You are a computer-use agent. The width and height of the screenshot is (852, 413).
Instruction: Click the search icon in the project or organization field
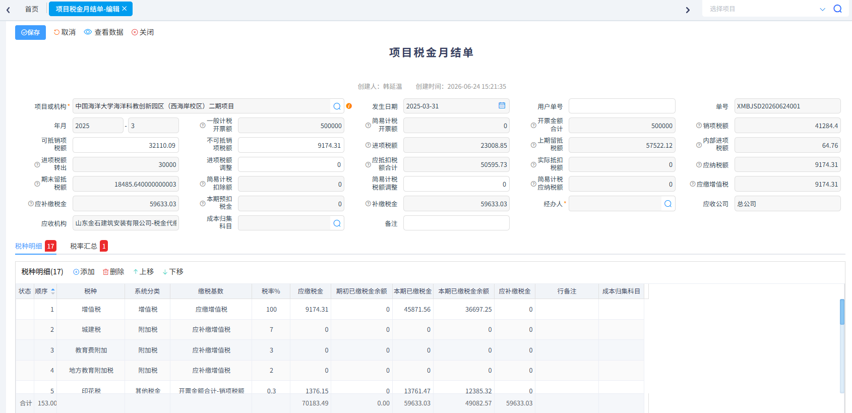pyautogui.click(x=337, y=106)
